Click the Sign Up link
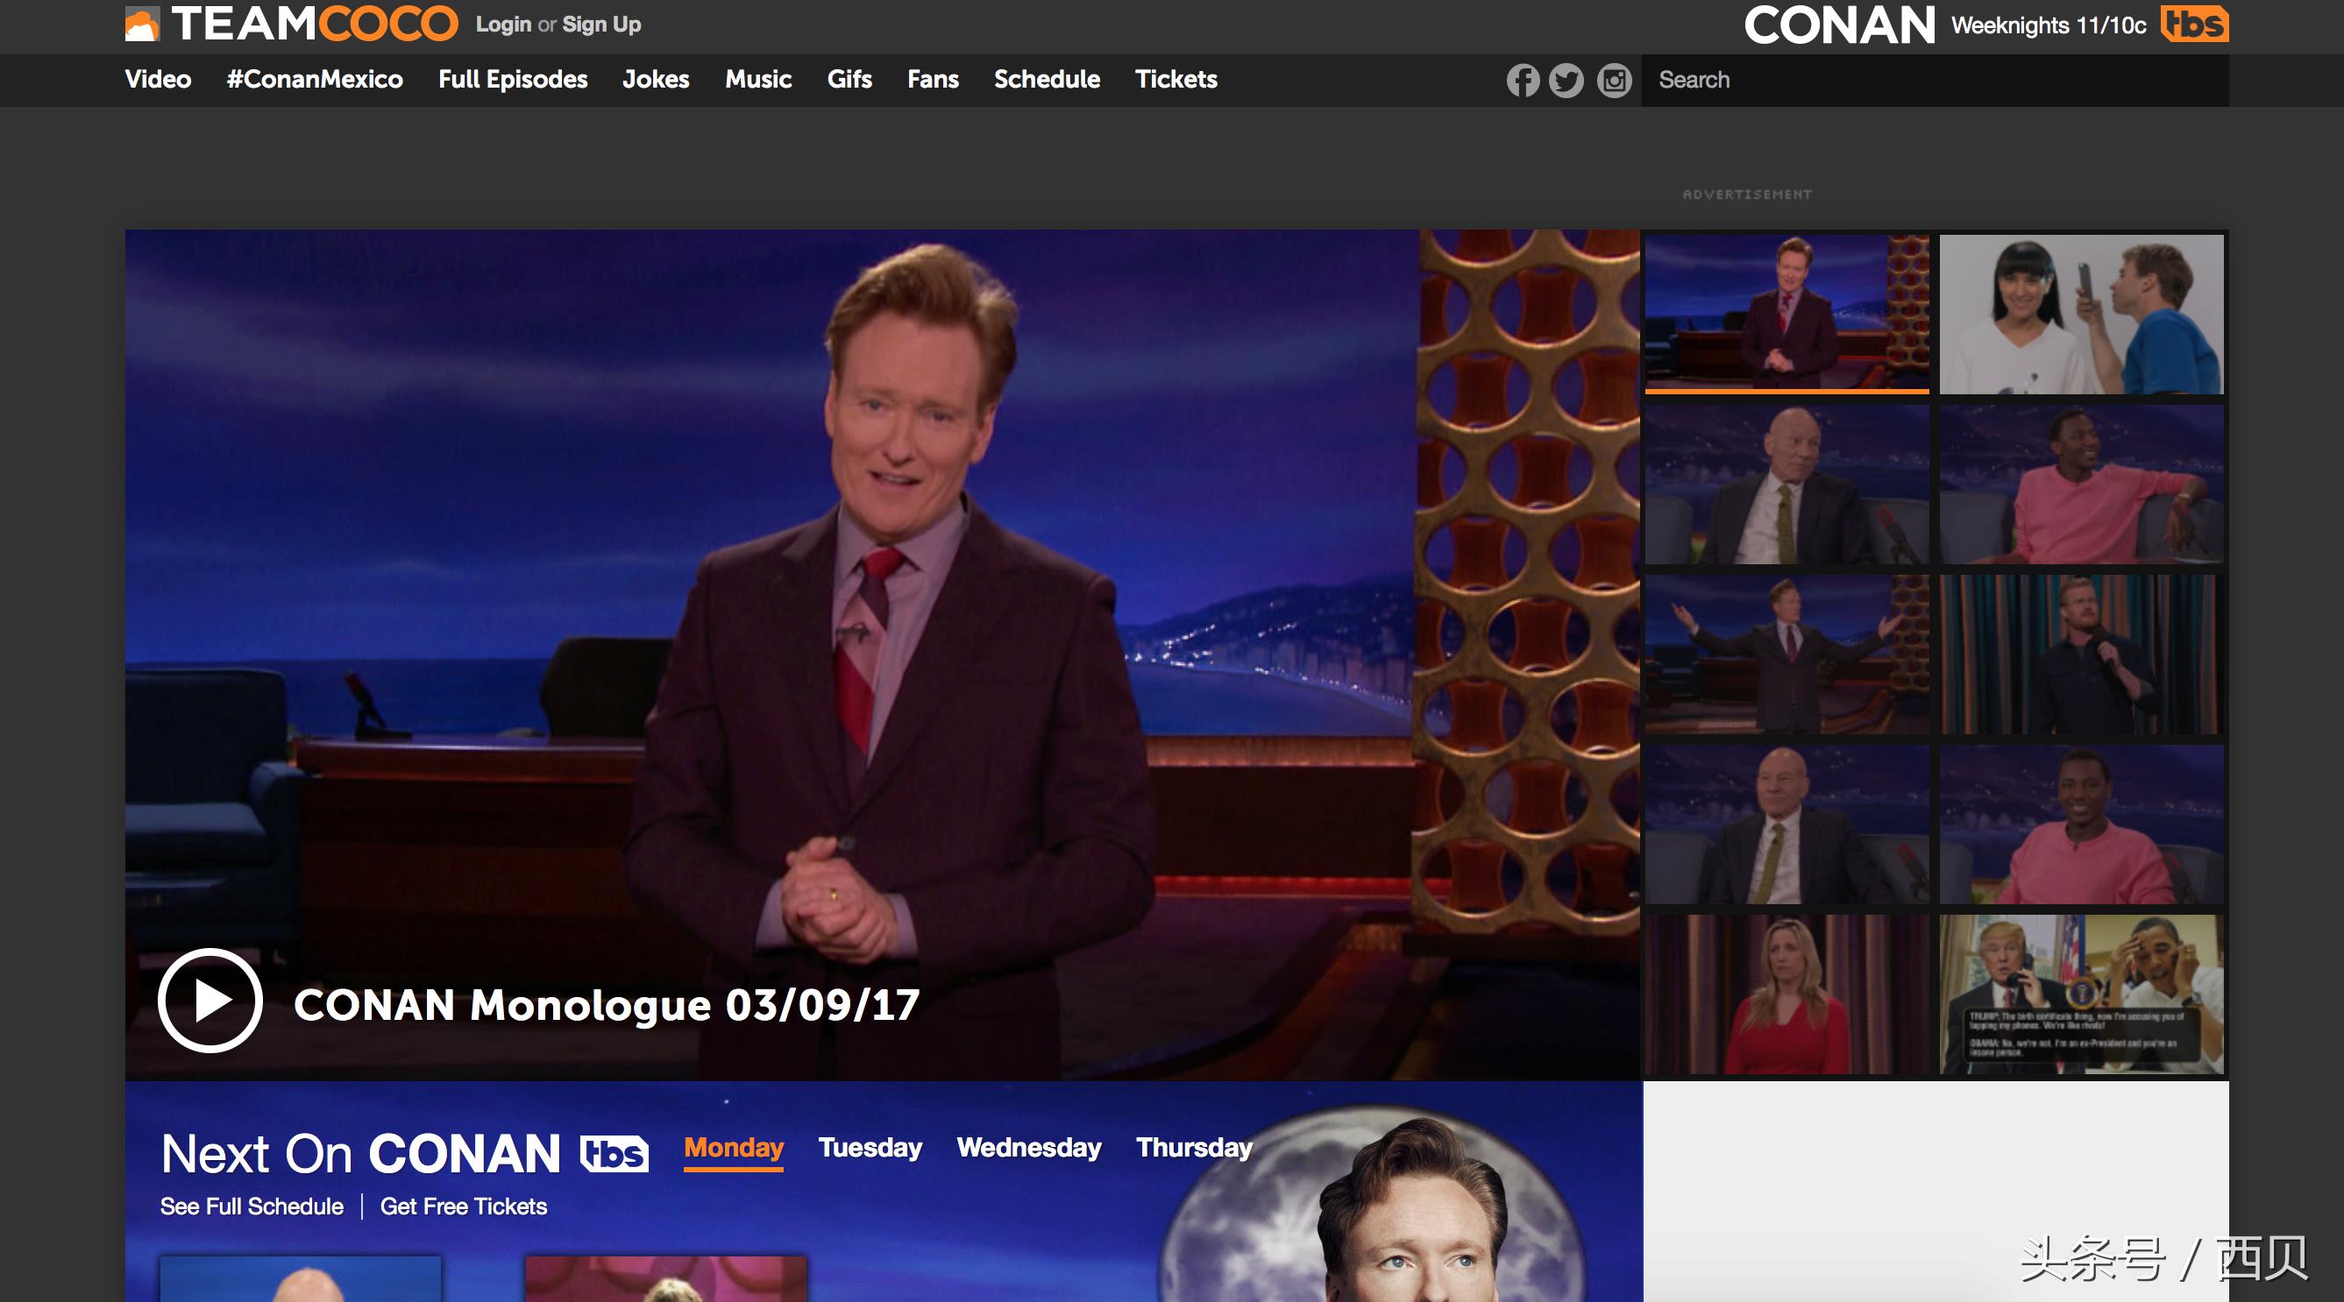The width and height of the screenshot is (2344, 1302). pyautogui.click(x=601, y=25)
